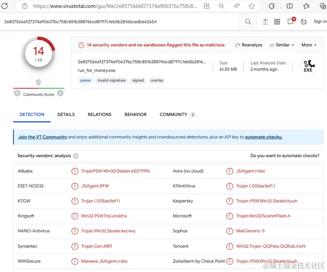Start Read aloud in the browser
The height and width of the screenshot is (272, 327).
tap(237, 6)
